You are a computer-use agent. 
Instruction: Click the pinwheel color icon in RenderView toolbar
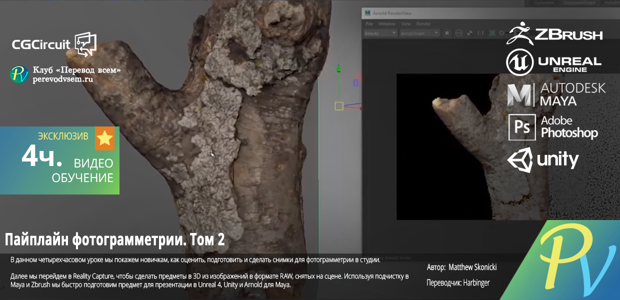(469, 33)
